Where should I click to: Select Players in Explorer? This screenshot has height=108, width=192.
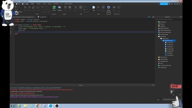pyautogui.click(x=162, y=24)
